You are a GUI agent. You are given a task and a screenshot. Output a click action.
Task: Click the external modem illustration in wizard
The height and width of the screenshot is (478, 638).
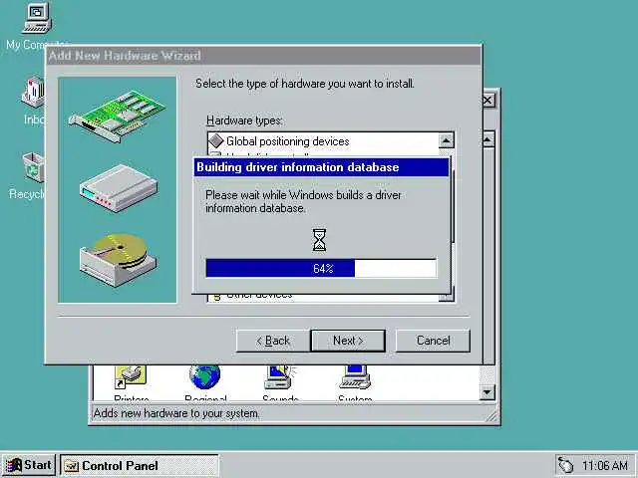(x=119, y=188)
